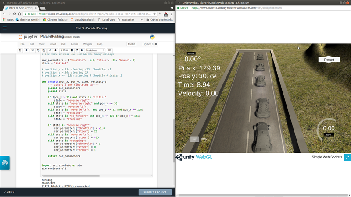Image resolution: width=351 pixels, height=197 pixels.
Task: Open the Other bookmarks folder
Action: point(159,20)
